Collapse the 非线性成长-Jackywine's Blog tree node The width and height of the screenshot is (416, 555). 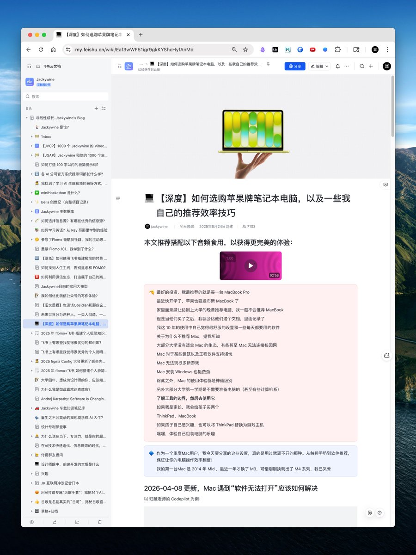(26, 118)
